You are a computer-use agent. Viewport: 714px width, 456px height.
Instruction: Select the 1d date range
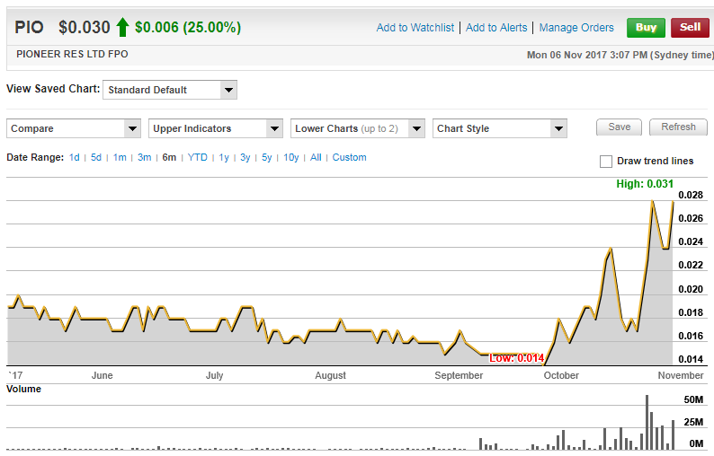point(75,158)
